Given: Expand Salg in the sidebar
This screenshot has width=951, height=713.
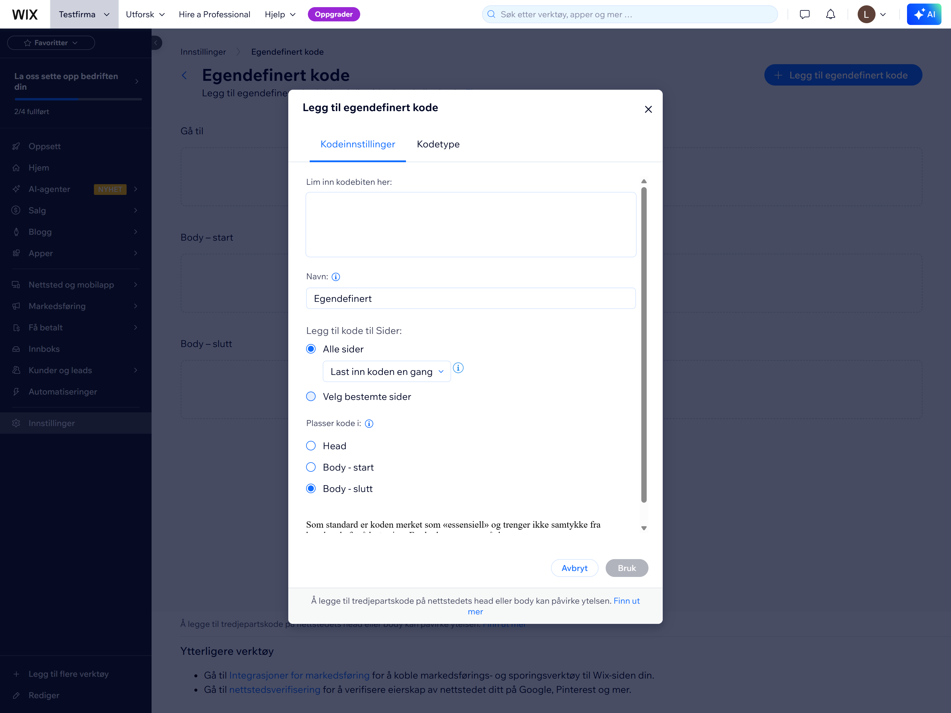Looking at the screenshot, I should tap(76, 210).
